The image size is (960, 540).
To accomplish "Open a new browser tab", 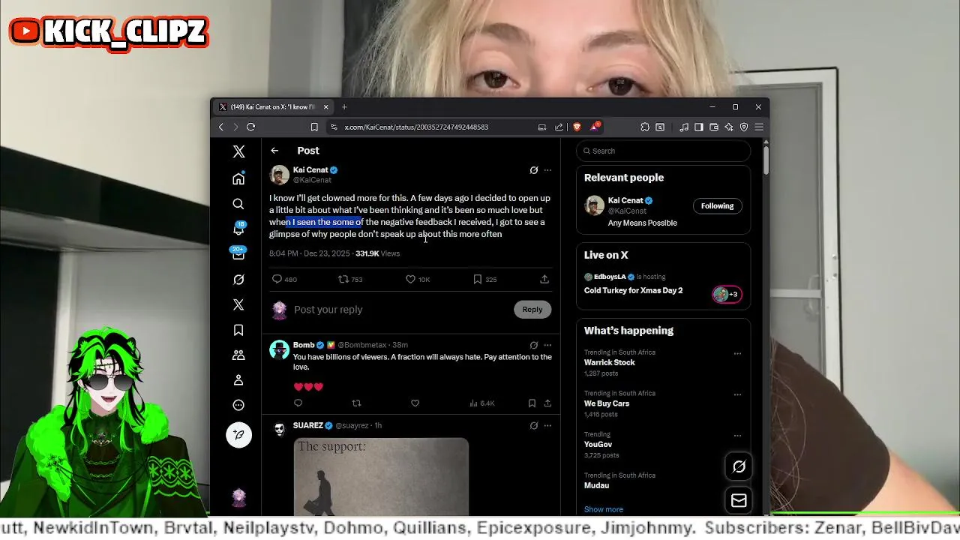I will pyautogui.click(x=344, y=107).
